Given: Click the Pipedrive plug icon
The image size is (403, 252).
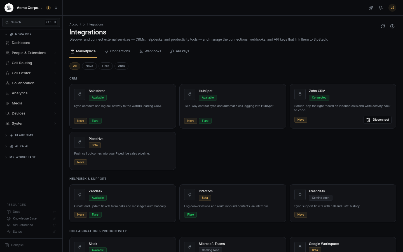Looking at the screenshot, I should 80,142.
